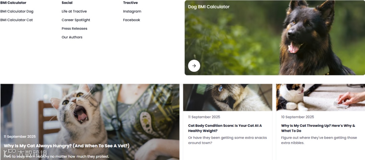Click the Tractive column heading
The width and height of the screenshot is (365, 160).
[x=130, y=3]
